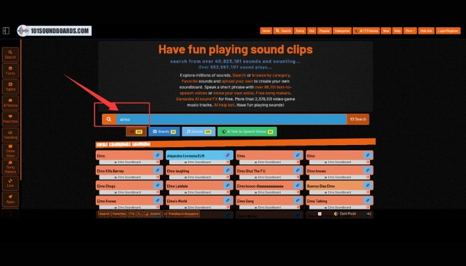Open the Generate AI sound FX link
Image resolution: width=466 pixels, height=266 pixels.
coord(197,99)
